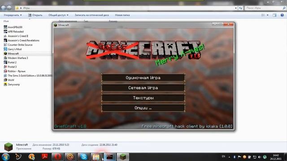This screenshot has height=161, width=287.
Task: Click Записать на оптический диск
Action: (x=91, y=15)
